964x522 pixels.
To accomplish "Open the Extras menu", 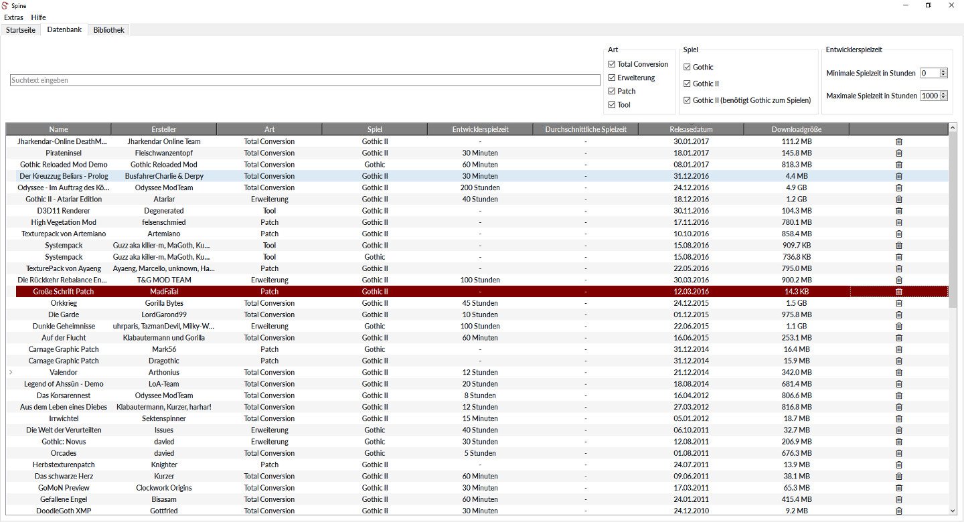I will pyautogui.click(x=13, y=17).
